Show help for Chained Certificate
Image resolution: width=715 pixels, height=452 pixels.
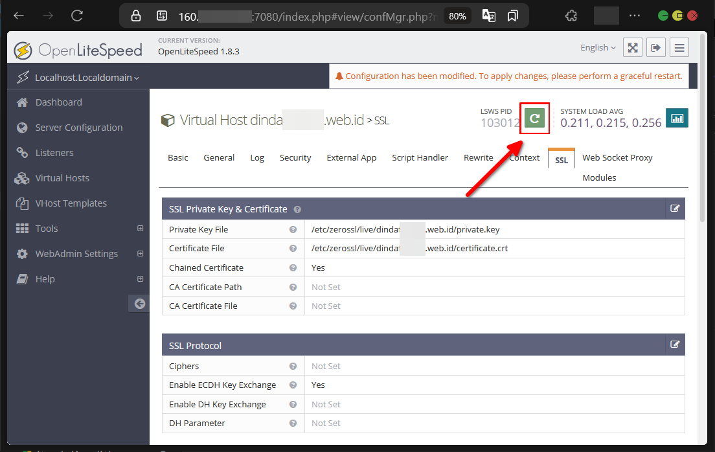click(x=293, y=267)
